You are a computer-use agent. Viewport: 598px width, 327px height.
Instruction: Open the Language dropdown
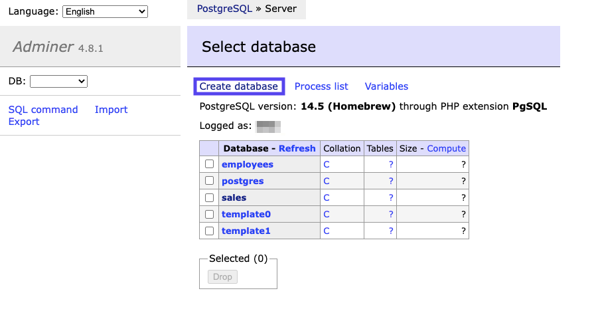click(x=105, y=11)
